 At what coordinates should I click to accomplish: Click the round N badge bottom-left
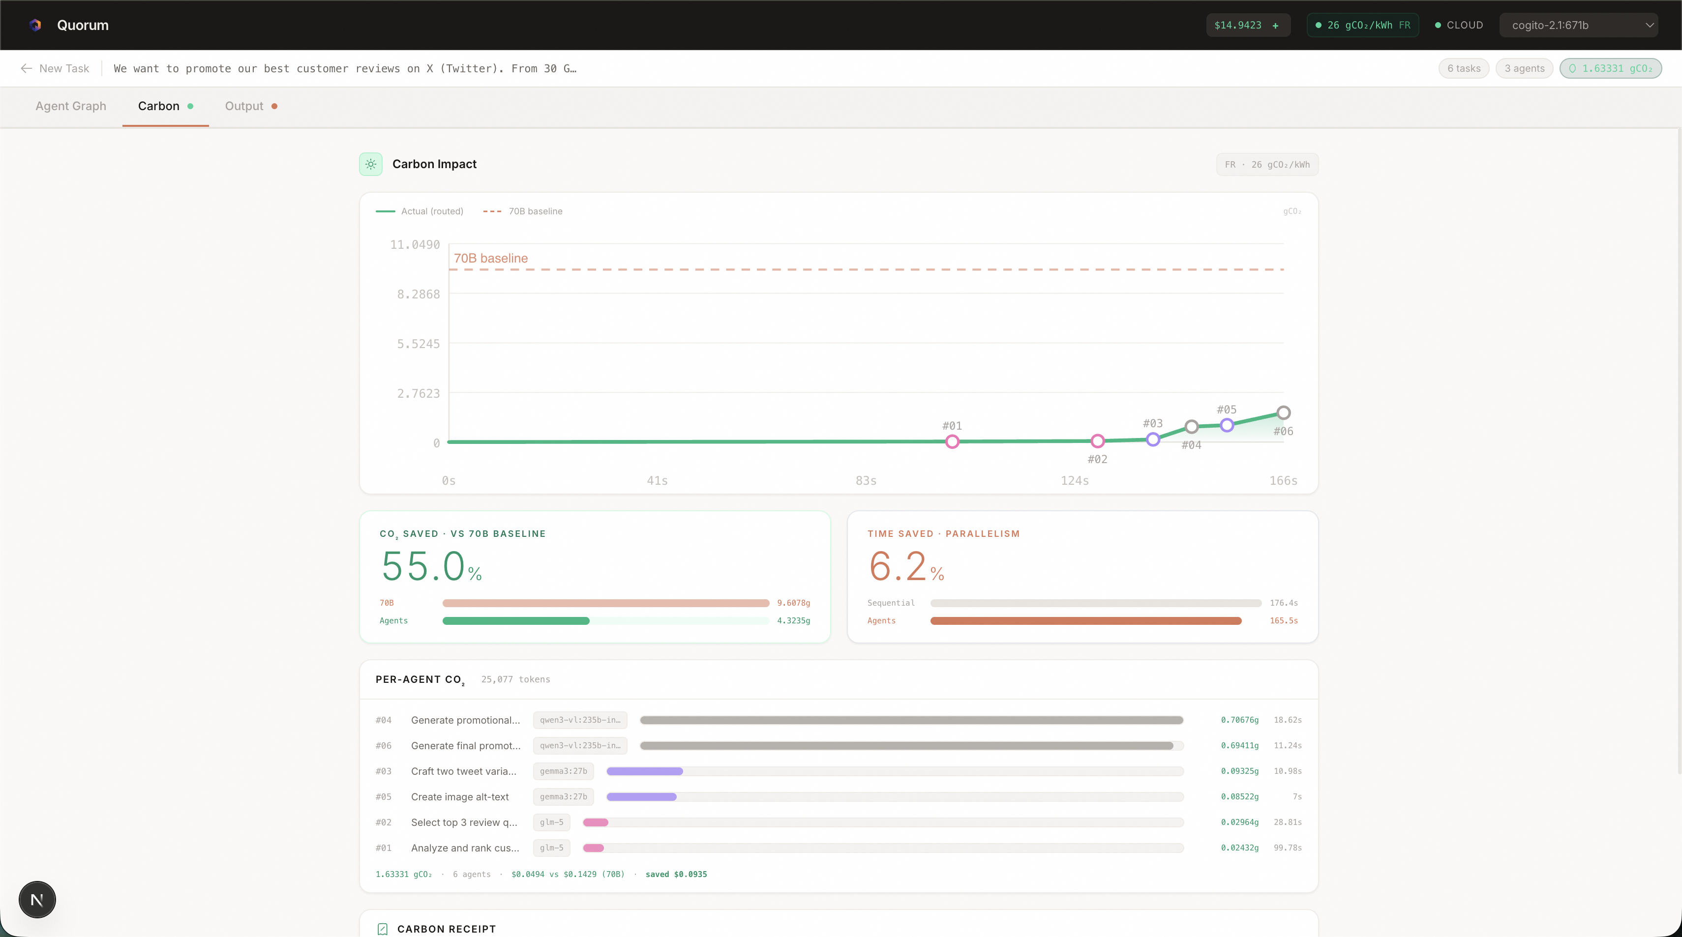(37, 900)
